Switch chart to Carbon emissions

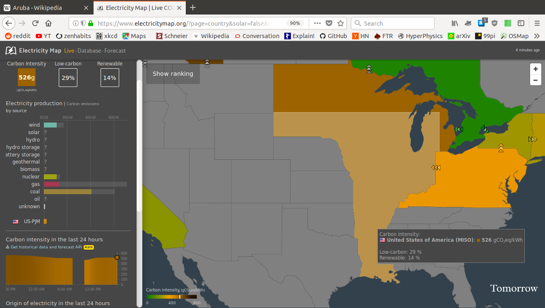click(x=83, y=104)
